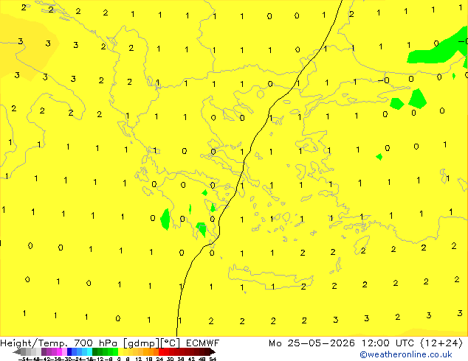Viewport: 468px width, 361px height.
Task: Select the bright red legend swatch at 24
Action: [x=161, y=351]
